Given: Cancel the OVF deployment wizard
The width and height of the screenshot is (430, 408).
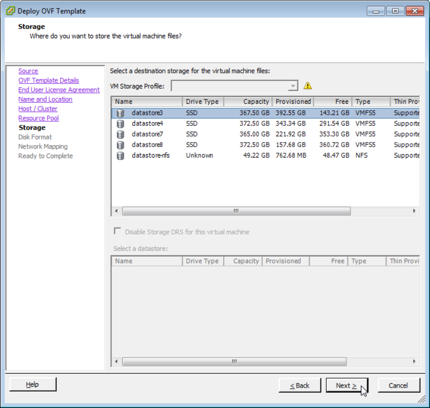Looking at the screenshot, I should pyautogui.click(x=399, y=385).
